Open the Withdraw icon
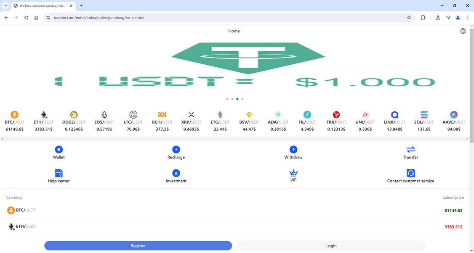The height and width of the screenshot is (253, 474). (x=293, y=149)
